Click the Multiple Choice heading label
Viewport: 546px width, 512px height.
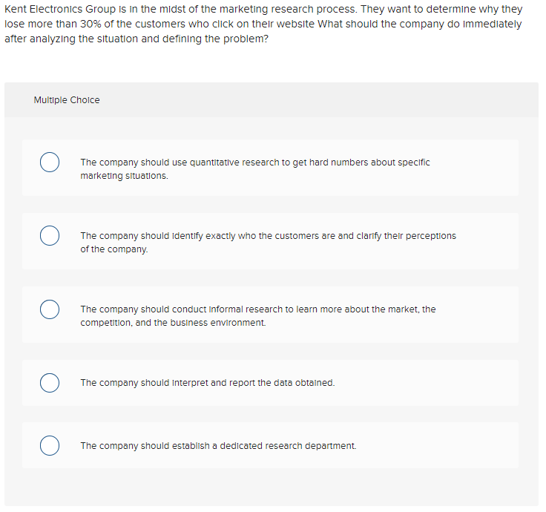67,100
